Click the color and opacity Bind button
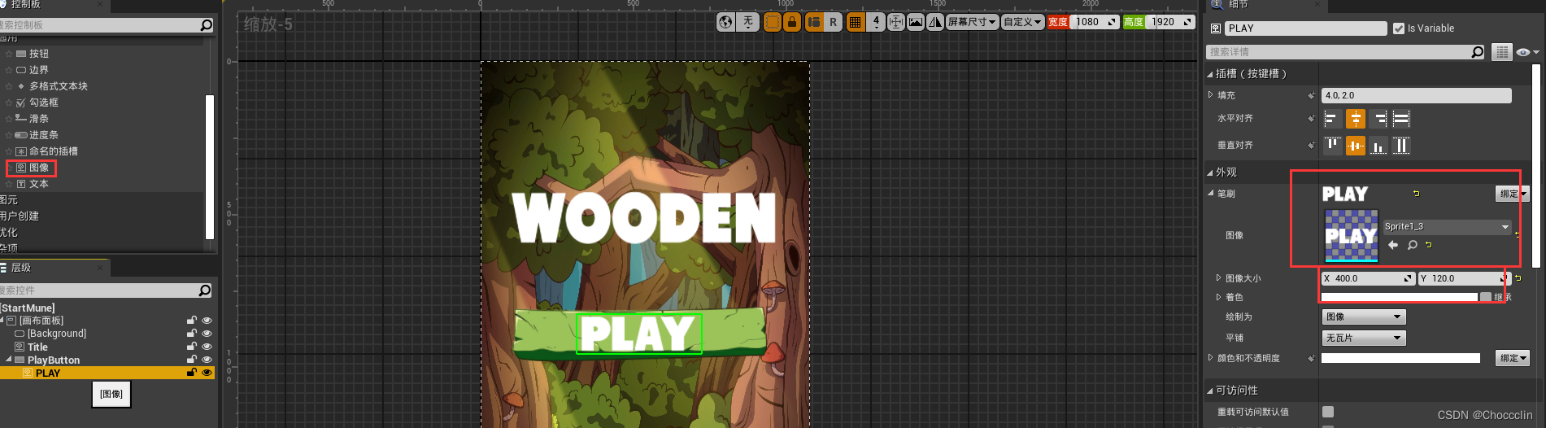Viewport: 1546px width, 428px height. pyautogui.click(x=1513, y=358)
